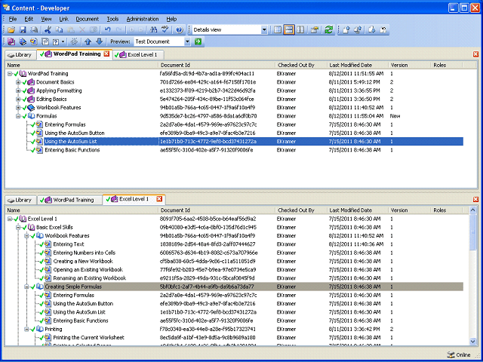The image size is (483, 362).
Task: Click the Cancel Check Out icon
Action: pos(383,30)
